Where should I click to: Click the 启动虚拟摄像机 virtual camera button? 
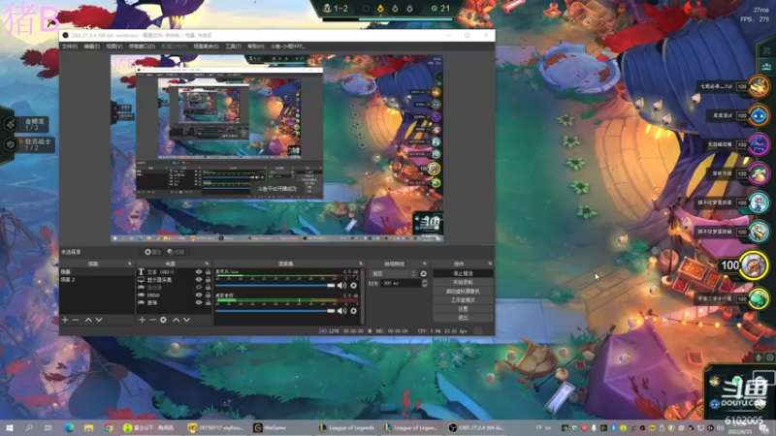click(x=463, y=292)
